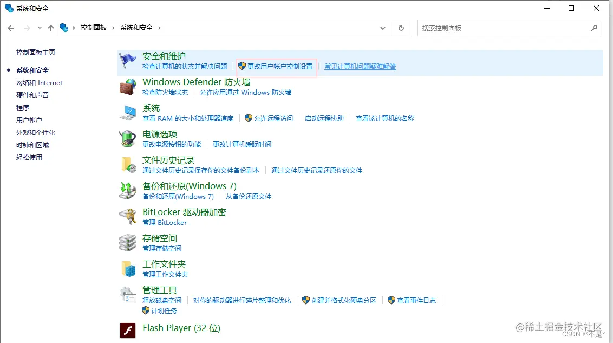Click the control panel icon in address bar
The width and height of the screenshot is (613, 343).
(64, 28)
